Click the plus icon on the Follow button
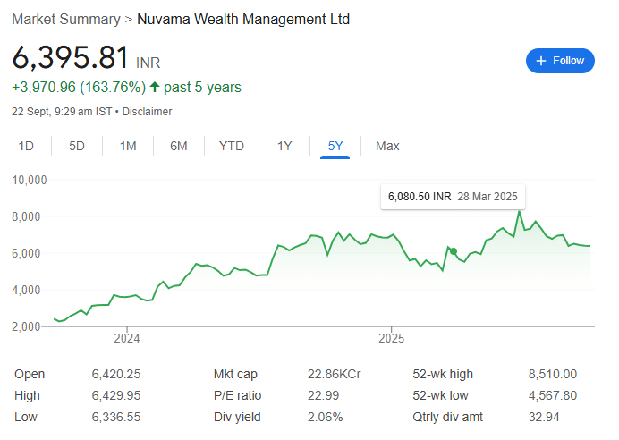This screenshot has height=440, width=619. (541, 61)
